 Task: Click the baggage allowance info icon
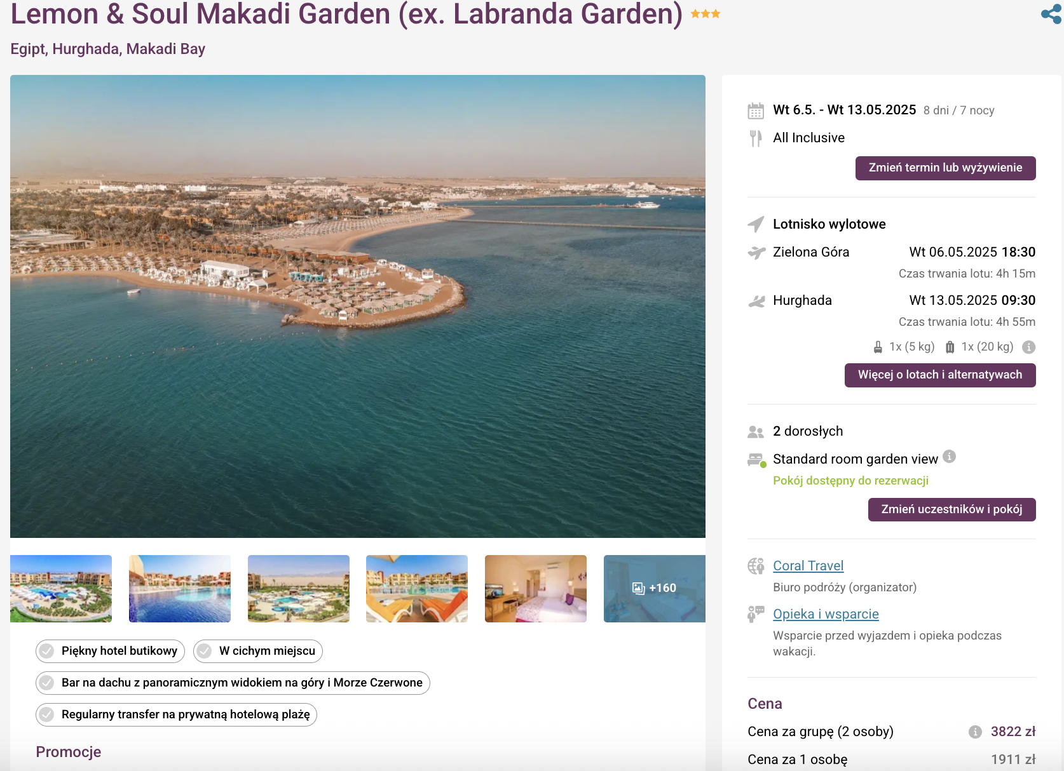point(1028,347)
